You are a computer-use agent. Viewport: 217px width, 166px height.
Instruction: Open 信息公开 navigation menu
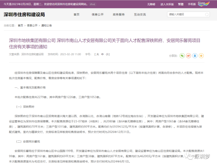pos(97,15)
